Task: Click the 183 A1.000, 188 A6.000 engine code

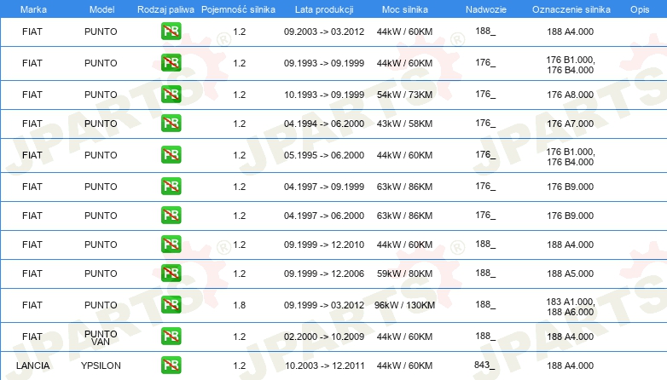Action: click(571, 307)
